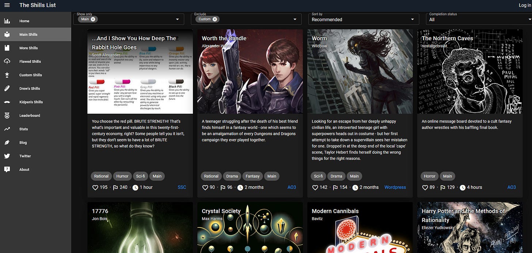Click the About question mark icon
This screenshot has width=532, height=253.
[x=7, y=170]
